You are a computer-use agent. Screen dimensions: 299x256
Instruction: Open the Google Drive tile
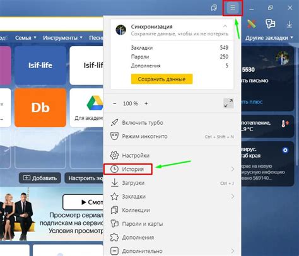[86, 108]
